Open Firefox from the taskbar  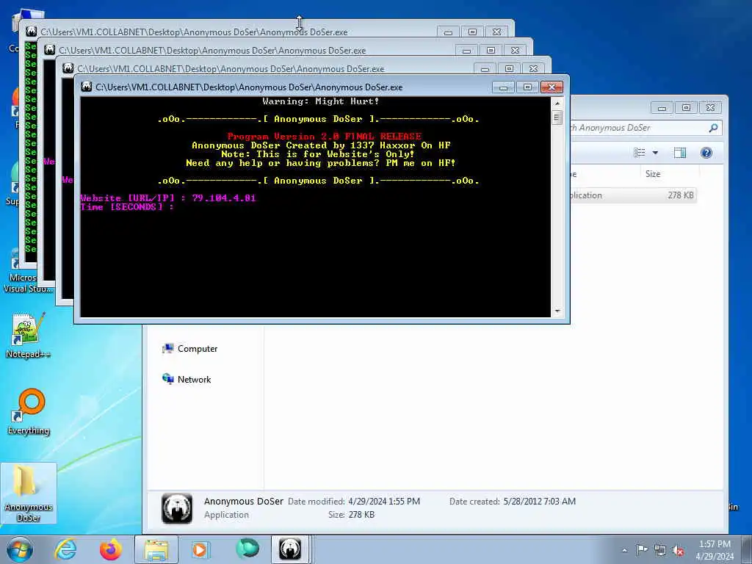point(111,549)
